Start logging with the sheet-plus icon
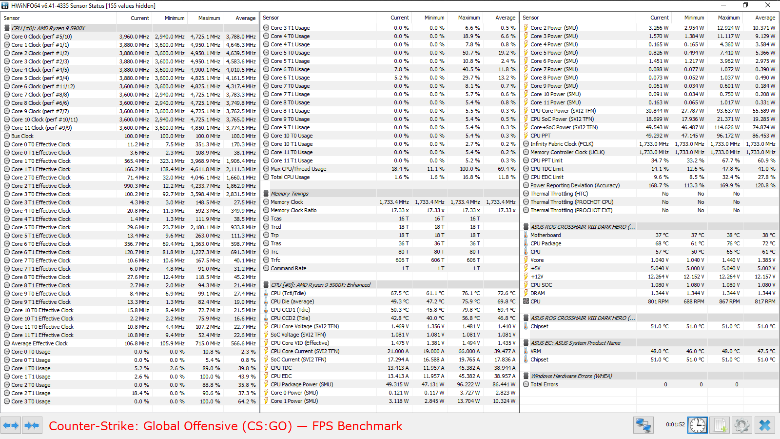 click(720, 425)
